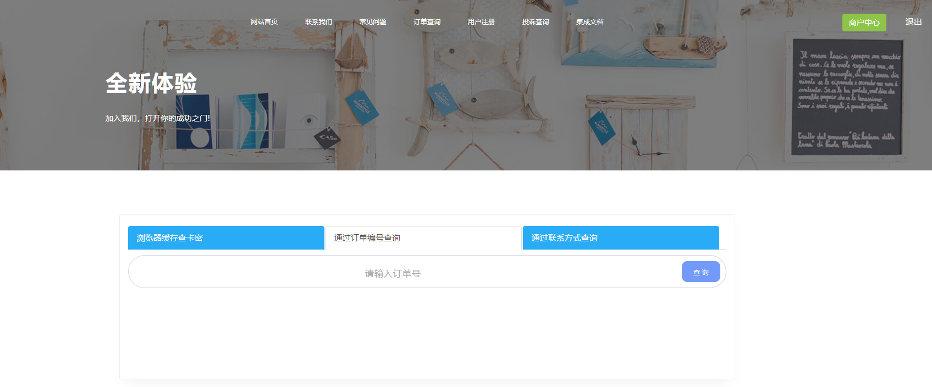
Task: Click 投诉查询 in top navigation
Action: tap(536, 22)
